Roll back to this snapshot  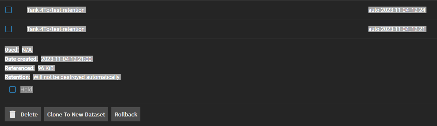click(x=126, y=114)
